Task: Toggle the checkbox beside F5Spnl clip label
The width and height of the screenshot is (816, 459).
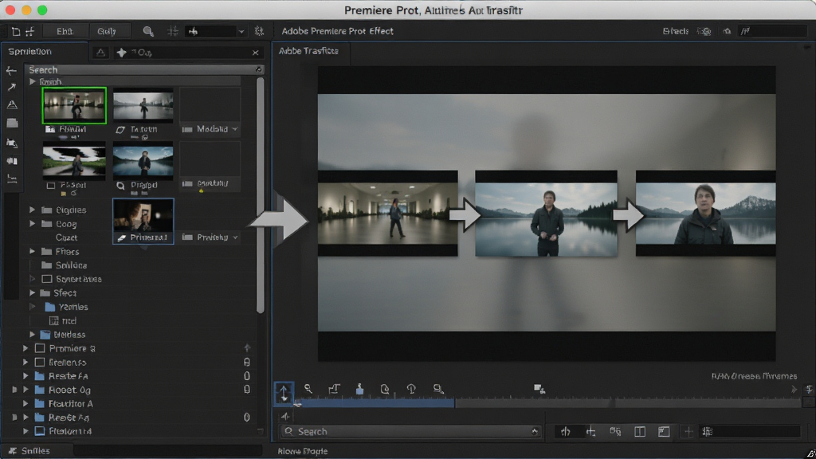Action: click(51, 185)
